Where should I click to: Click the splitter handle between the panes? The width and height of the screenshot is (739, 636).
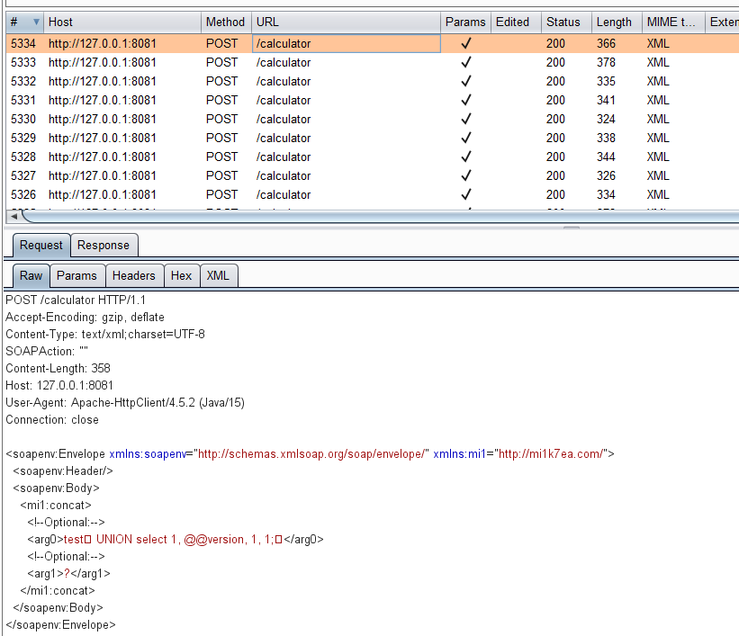click(x=571, y=228)
